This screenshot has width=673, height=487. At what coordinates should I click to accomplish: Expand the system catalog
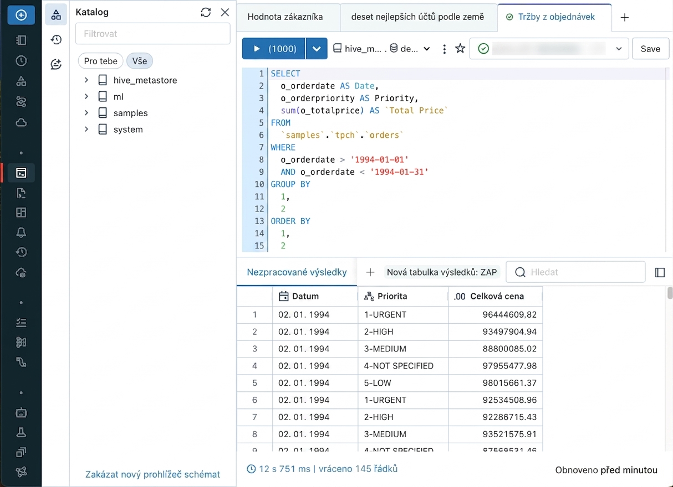tap(86, 129)
